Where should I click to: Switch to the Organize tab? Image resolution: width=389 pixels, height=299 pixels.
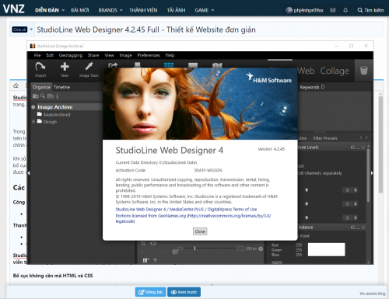click(x=41, y=87)
